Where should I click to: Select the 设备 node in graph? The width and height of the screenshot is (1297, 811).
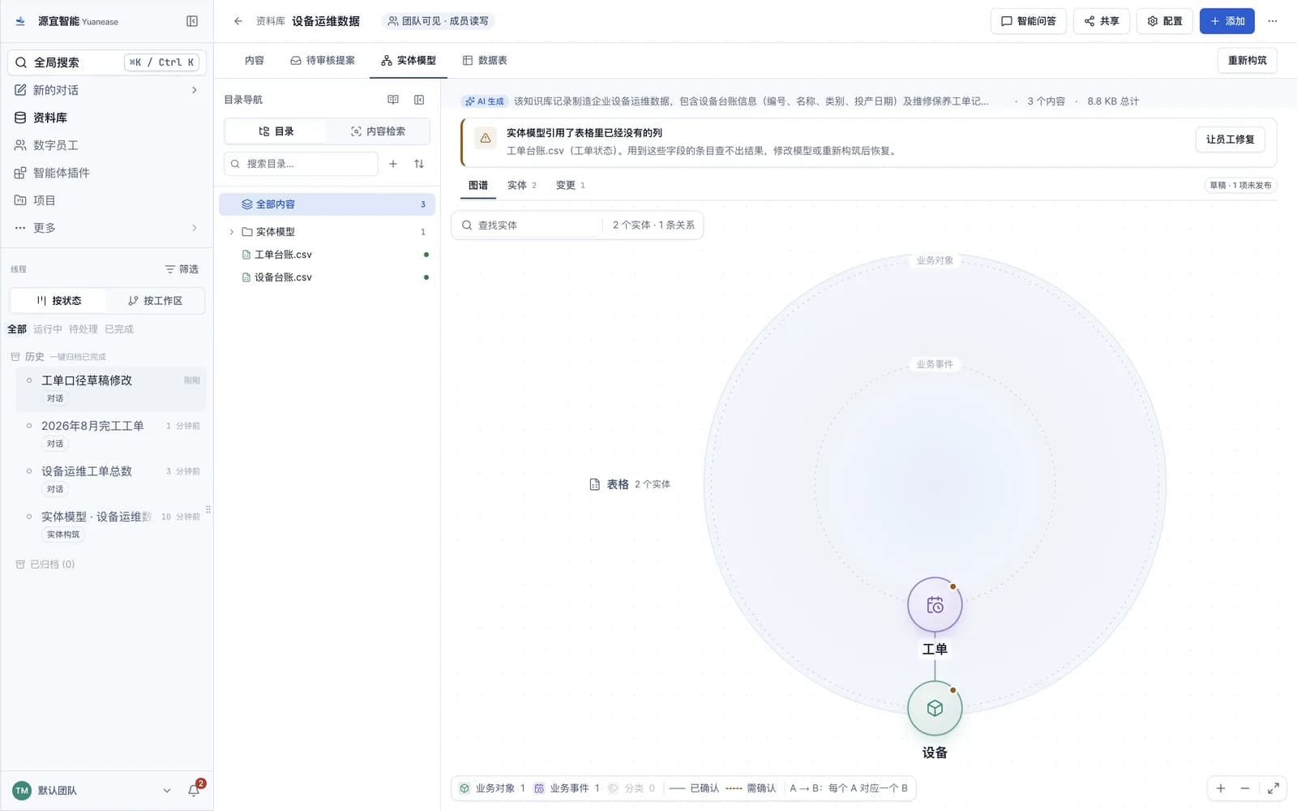[935, 708]
